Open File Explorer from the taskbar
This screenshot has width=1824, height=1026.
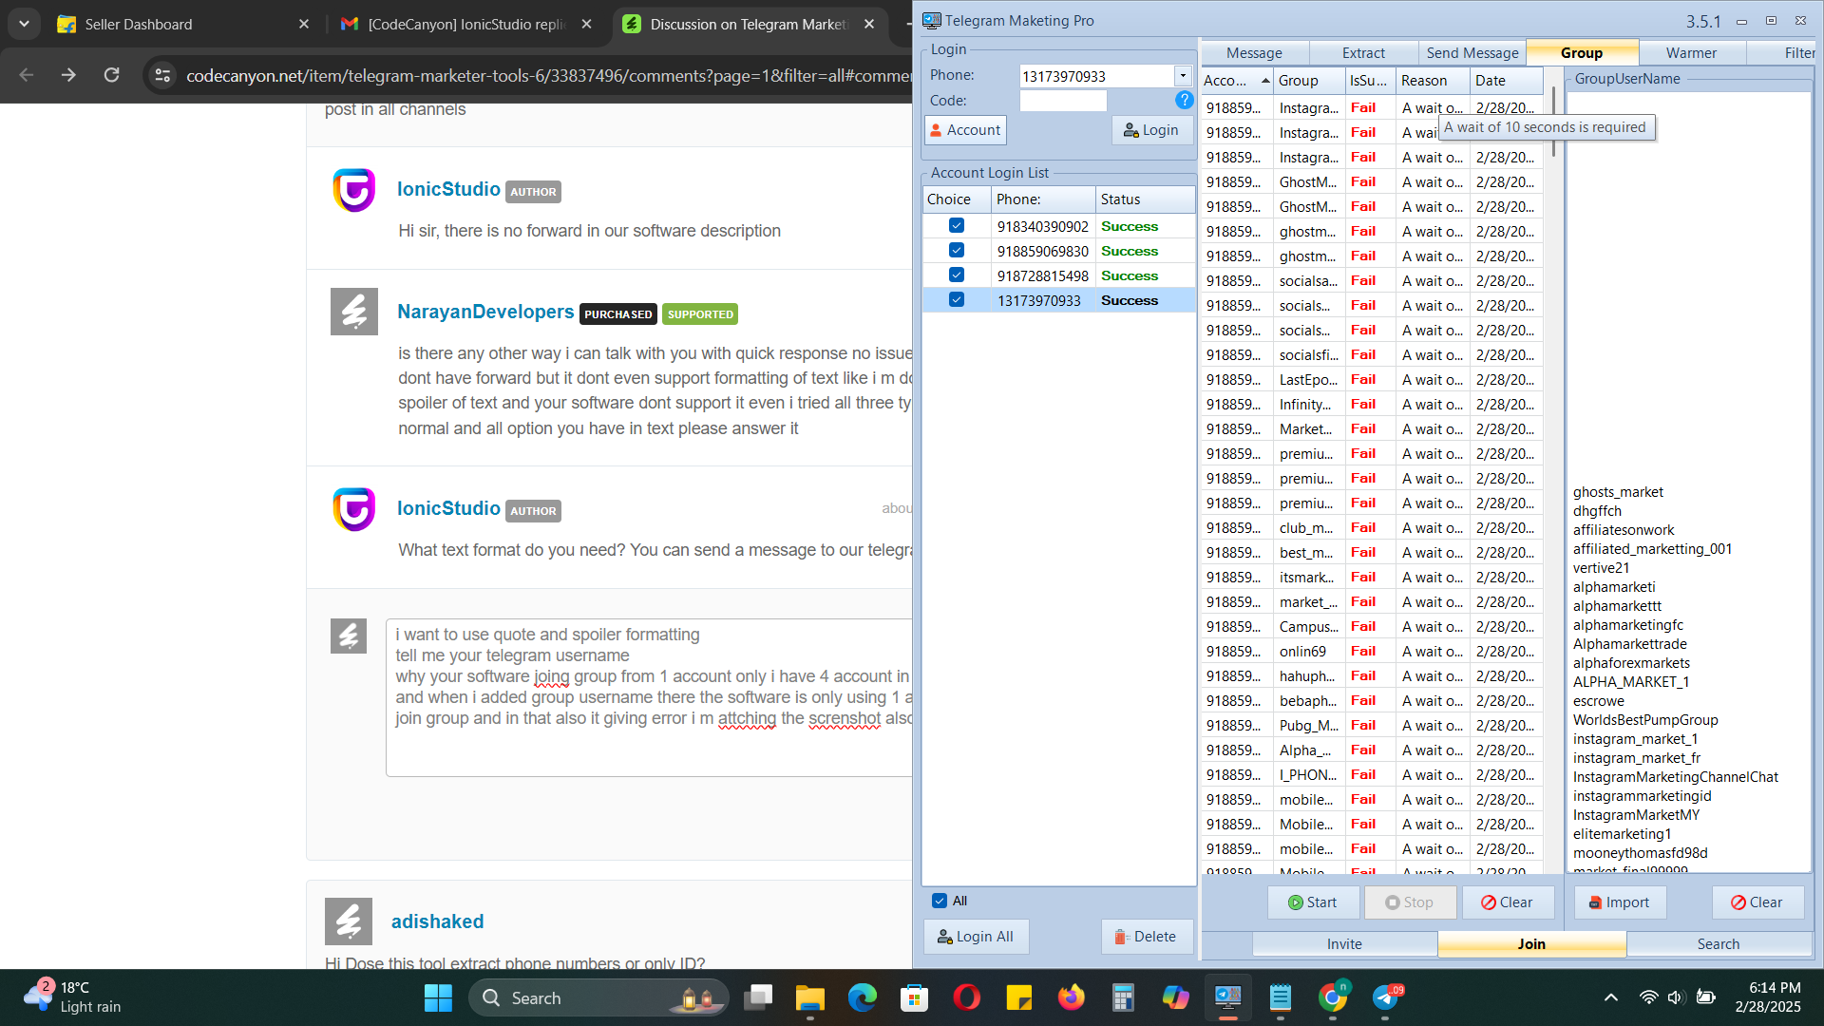[810, 997]
